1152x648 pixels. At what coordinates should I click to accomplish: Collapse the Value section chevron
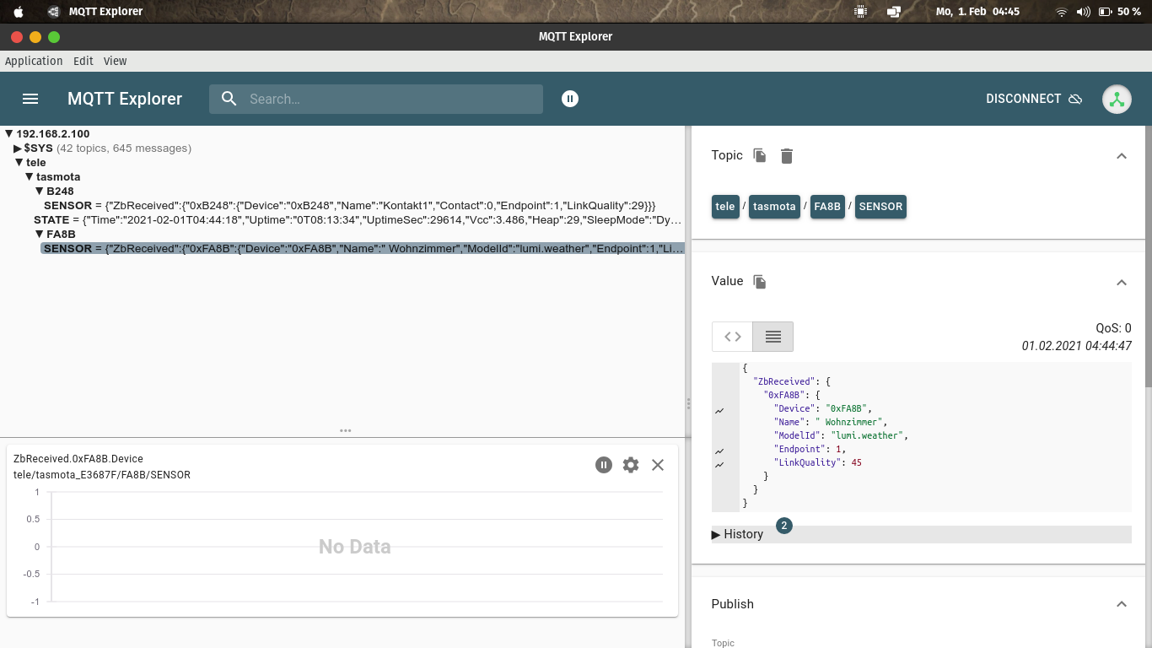[1121, 282]
